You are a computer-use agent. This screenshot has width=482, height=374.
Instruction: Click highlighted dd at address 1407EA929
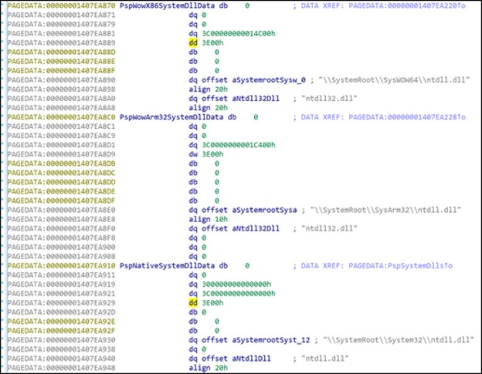193,303
